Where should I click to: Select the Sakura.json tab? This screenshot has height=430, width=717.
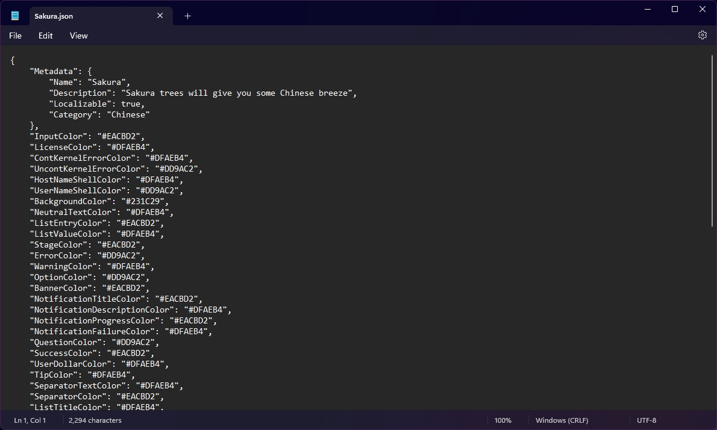click(x=84, y=16)
